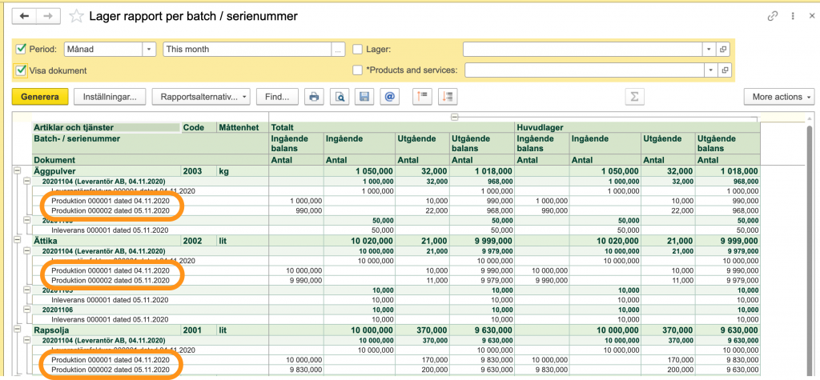Click into the This month period field
Viewport: 820px width, 380px height.
pyautogui.click(x=247, y=49)
